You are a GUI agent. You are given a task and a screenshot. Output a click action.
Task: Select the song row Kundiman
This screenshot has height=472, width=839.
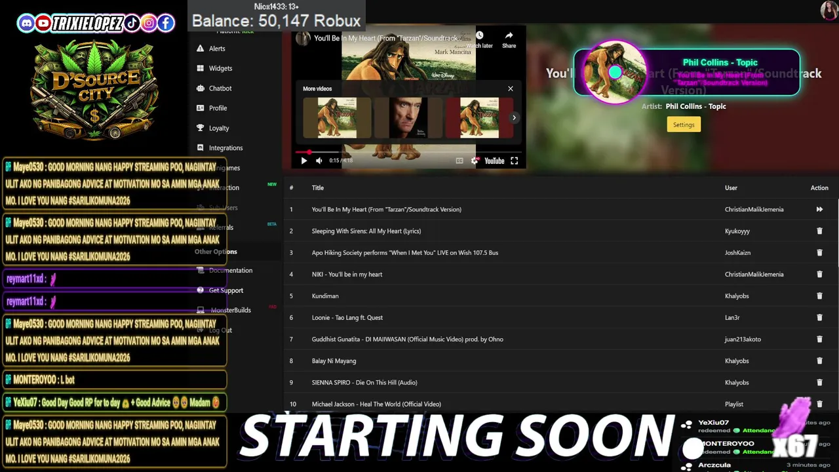point(560,296)
